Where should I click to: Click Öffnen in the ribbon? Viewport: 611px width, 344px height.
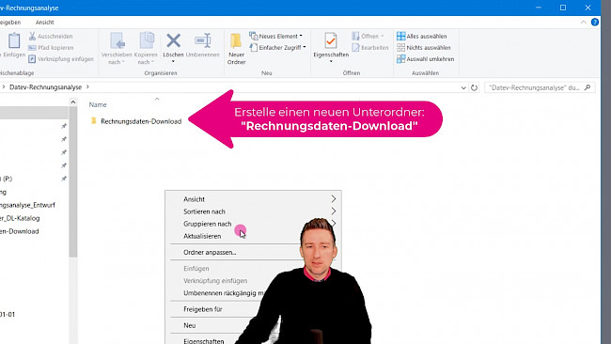click(368, 37)
